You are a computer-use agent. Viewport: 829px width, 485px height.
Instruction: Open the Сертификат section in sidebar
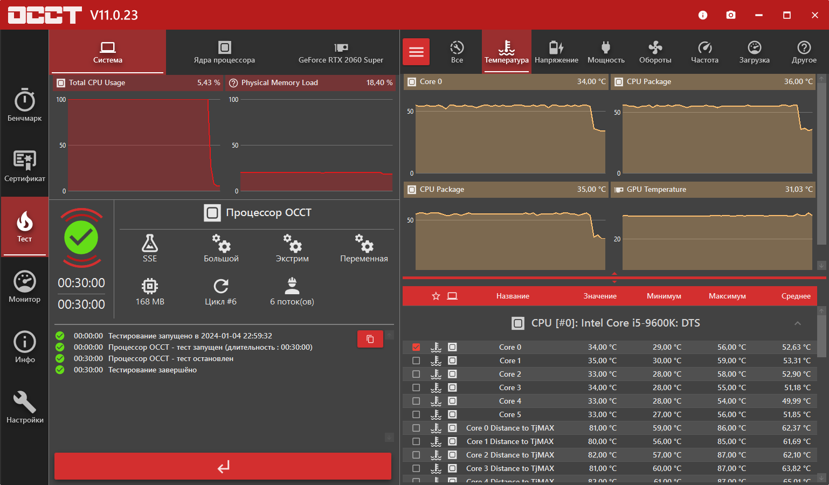(x=24, y=165)
